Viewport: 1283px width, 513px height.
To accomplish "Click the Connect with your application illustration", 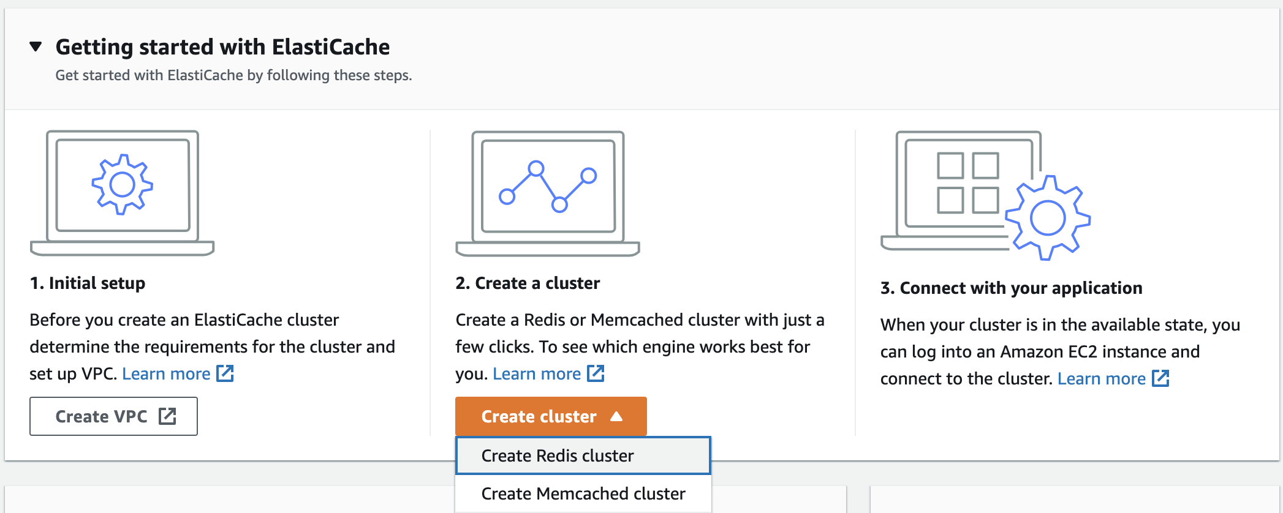I will click(985, 195).
